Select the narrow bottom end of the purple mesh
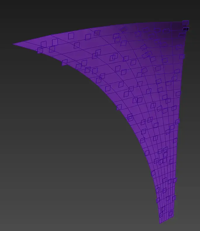The image size is (200, 231). pos(166,220)
